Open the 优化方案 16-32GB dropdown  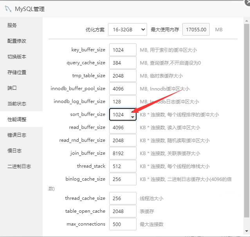click(x=128, y=29)
